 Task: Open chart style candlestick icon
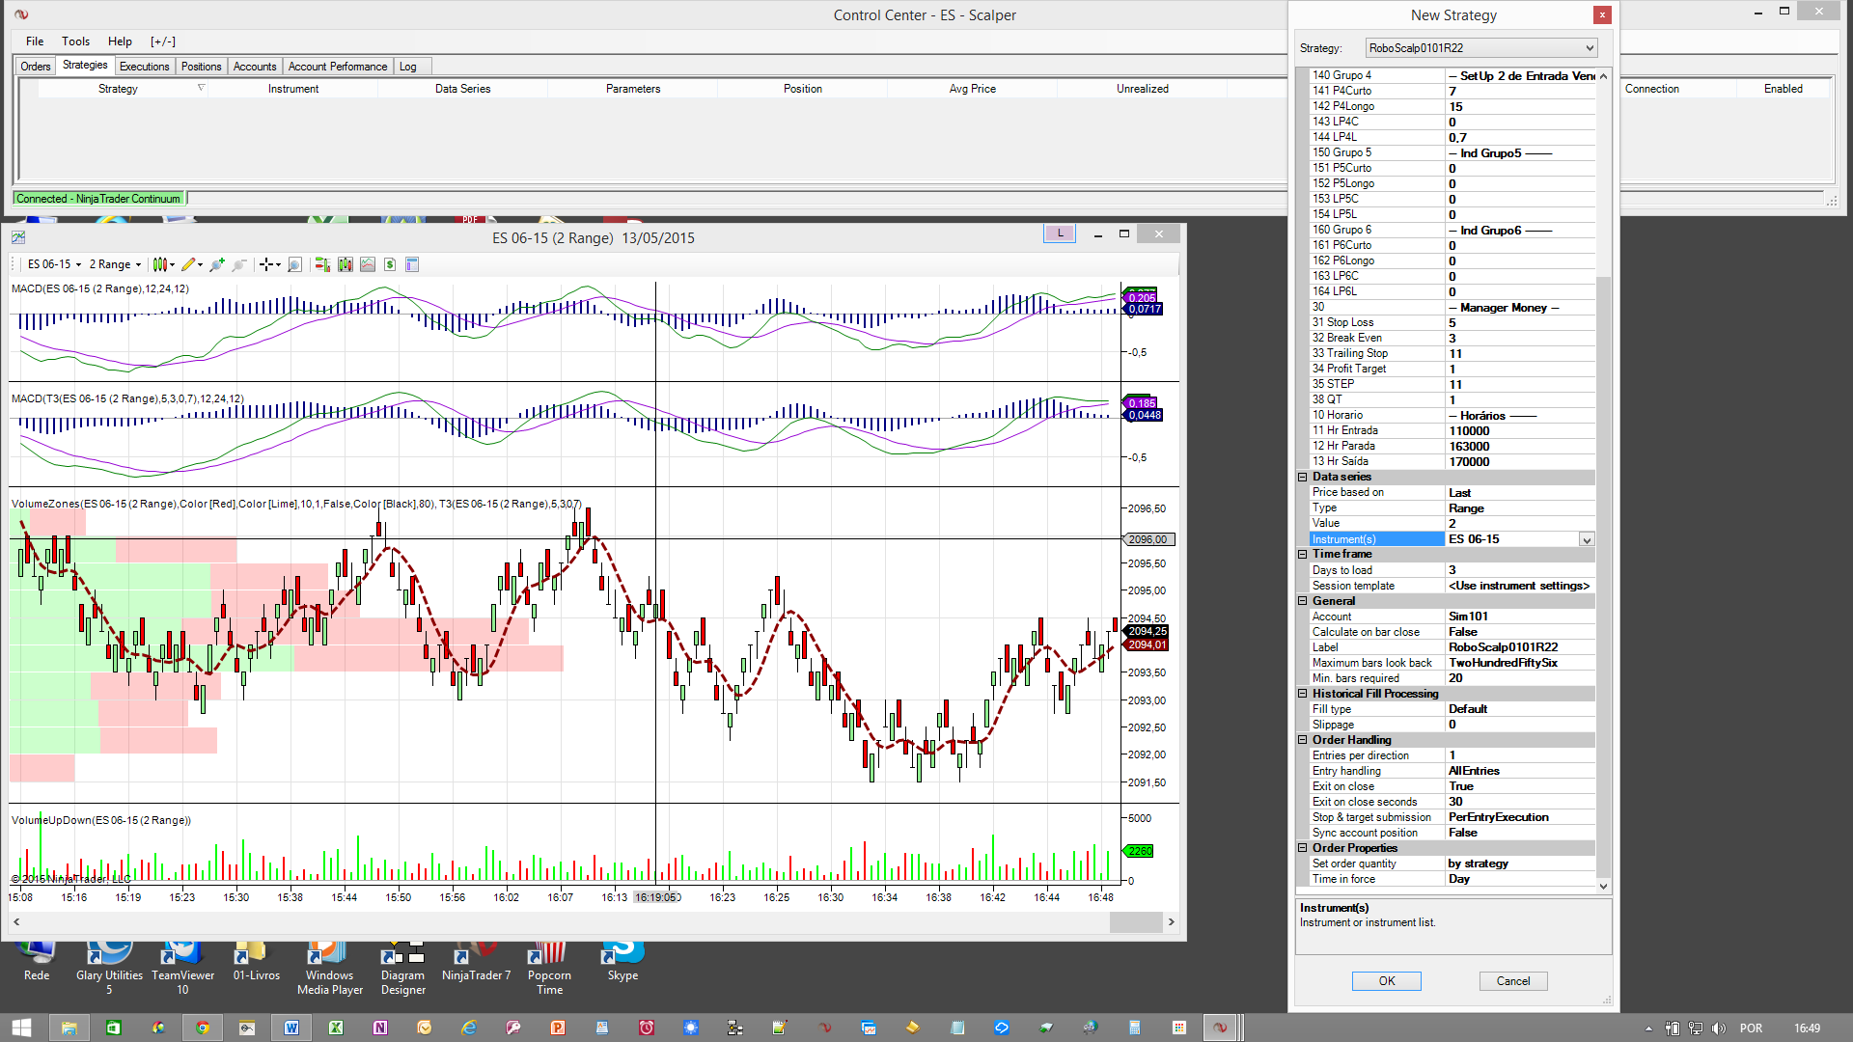(160, 264)
